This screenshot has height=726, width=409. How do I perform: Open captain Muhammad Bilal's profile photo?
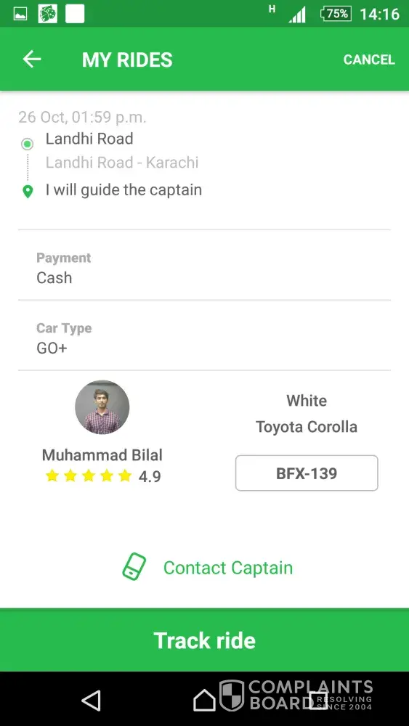click(x=102, y=407)
